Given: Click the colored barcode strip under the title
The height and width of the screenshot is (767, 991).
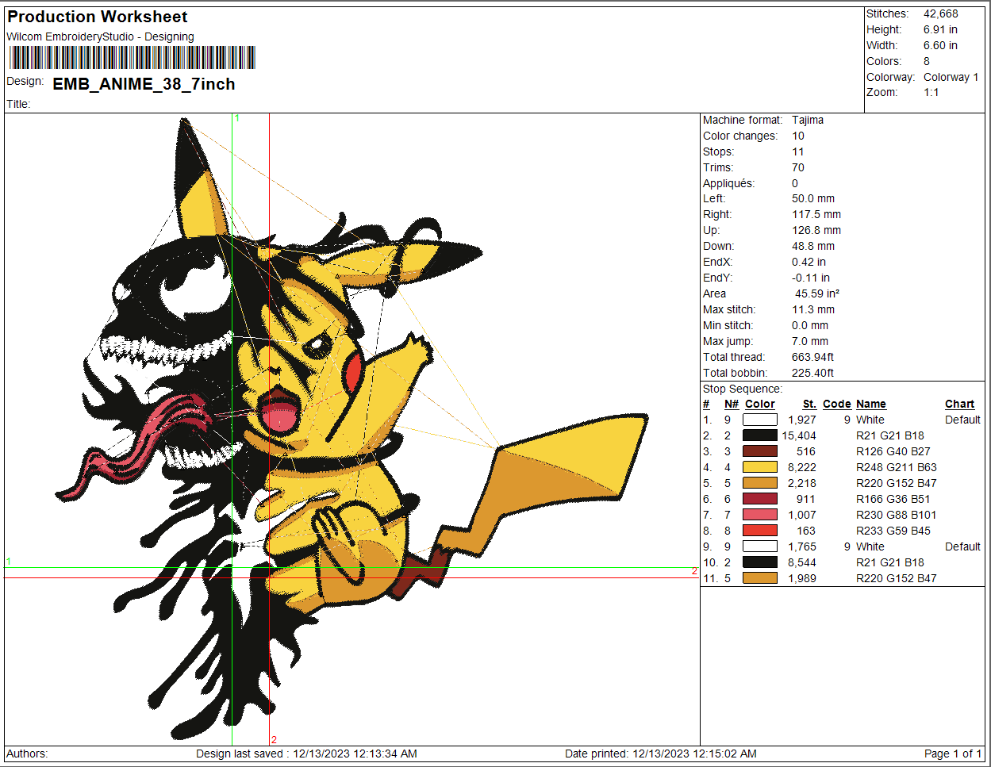Looking at the screenshot, I should pos(132,58).
